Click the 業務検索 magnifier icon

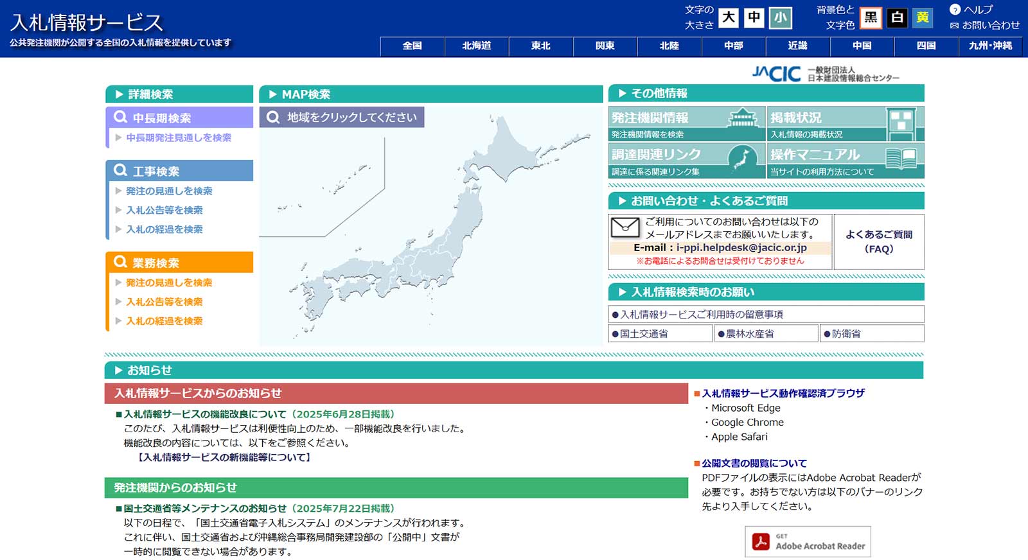tap(120, 263)
